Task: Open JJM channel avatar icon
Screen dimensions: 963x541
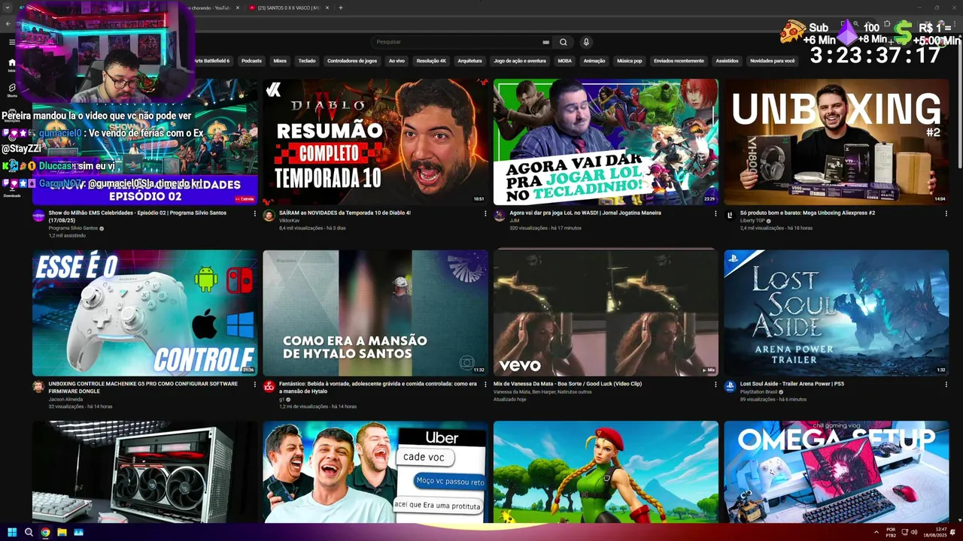Action: click(x=500, y=216)
